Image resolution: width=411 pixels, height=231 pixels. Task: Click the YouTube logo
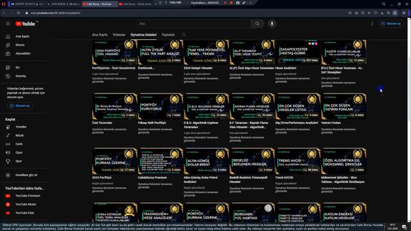point(25,24)
